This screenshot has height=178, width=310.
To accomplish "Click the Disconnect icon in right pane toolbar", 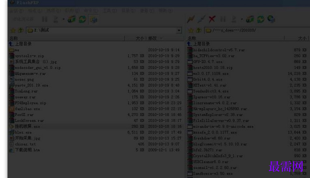I will click(201, 19).
